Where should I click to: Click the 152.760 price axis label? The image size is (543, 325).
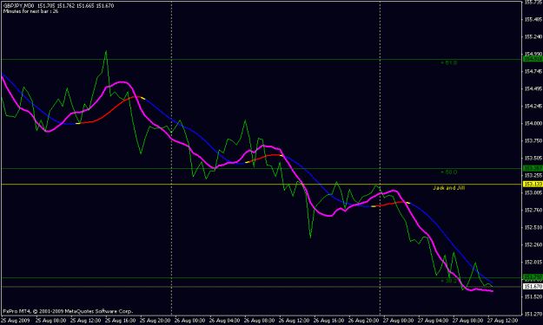point(533,210)
